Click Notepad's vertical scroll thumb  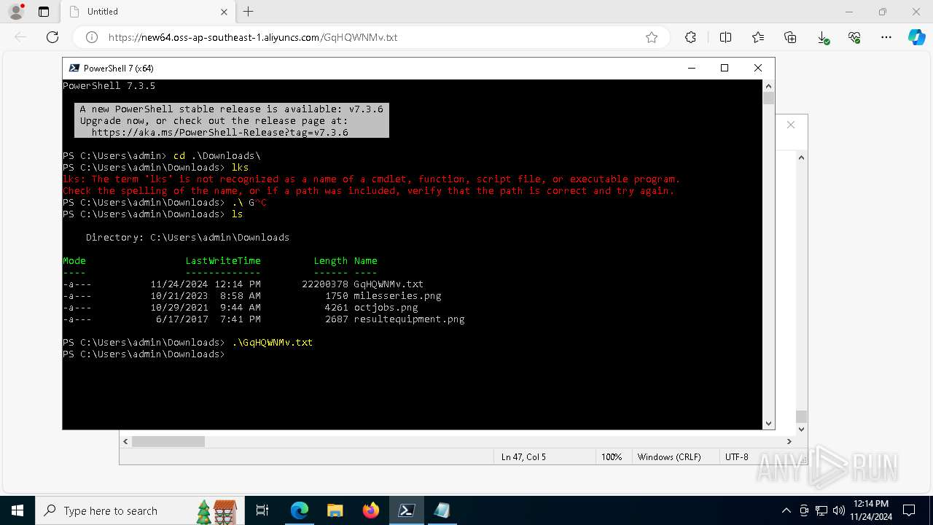click(x=801, y=416)
